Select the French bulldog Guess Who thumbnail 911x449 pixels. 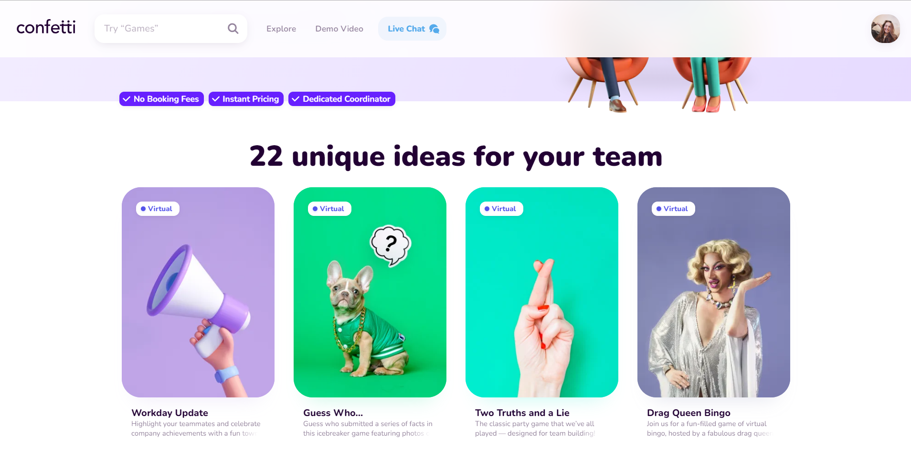pos(370,292)
